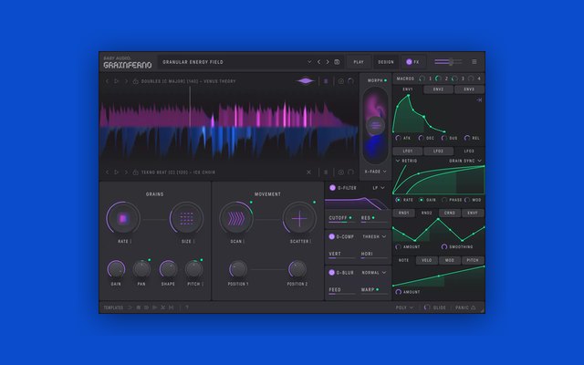
Task: Click the lock icon on Doubles sample
Action: point(136,81)
